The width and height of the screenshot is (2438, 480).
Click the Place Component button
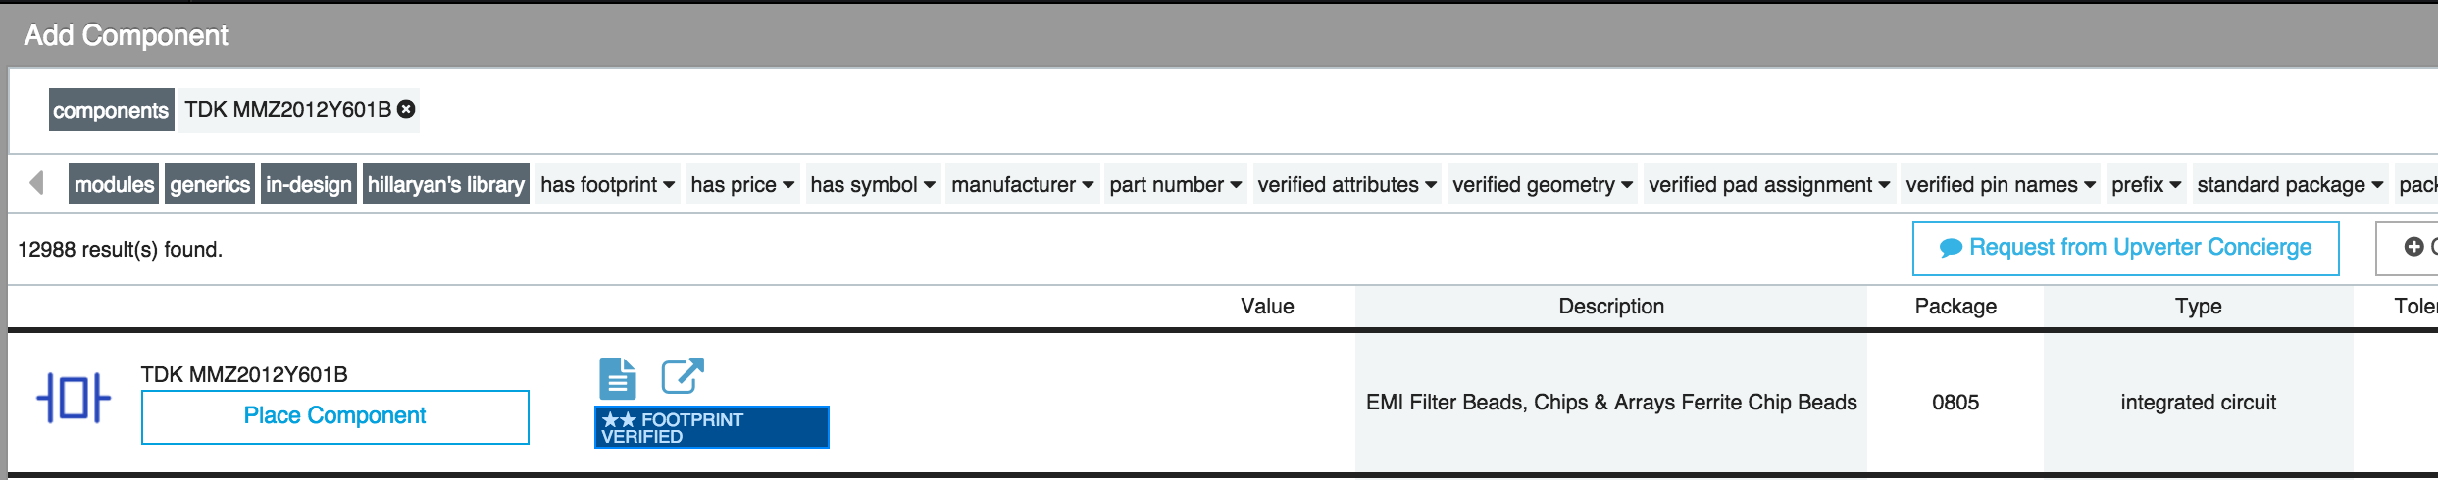[x=335, y=416]
